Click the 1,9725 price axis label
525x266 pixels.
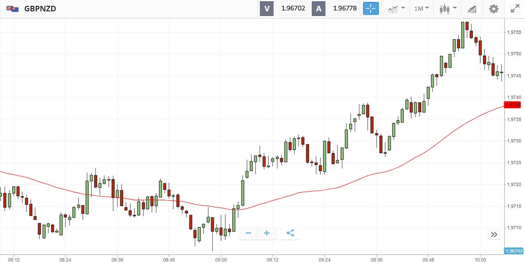coord(513,163)
